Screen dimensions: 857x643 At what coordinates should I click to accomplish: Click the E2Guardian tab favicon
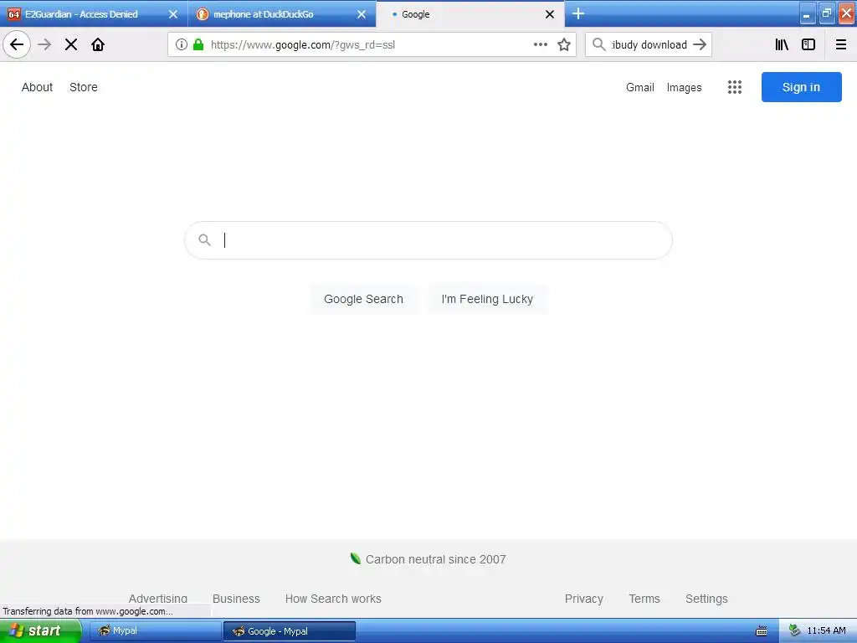coord(13,14)
